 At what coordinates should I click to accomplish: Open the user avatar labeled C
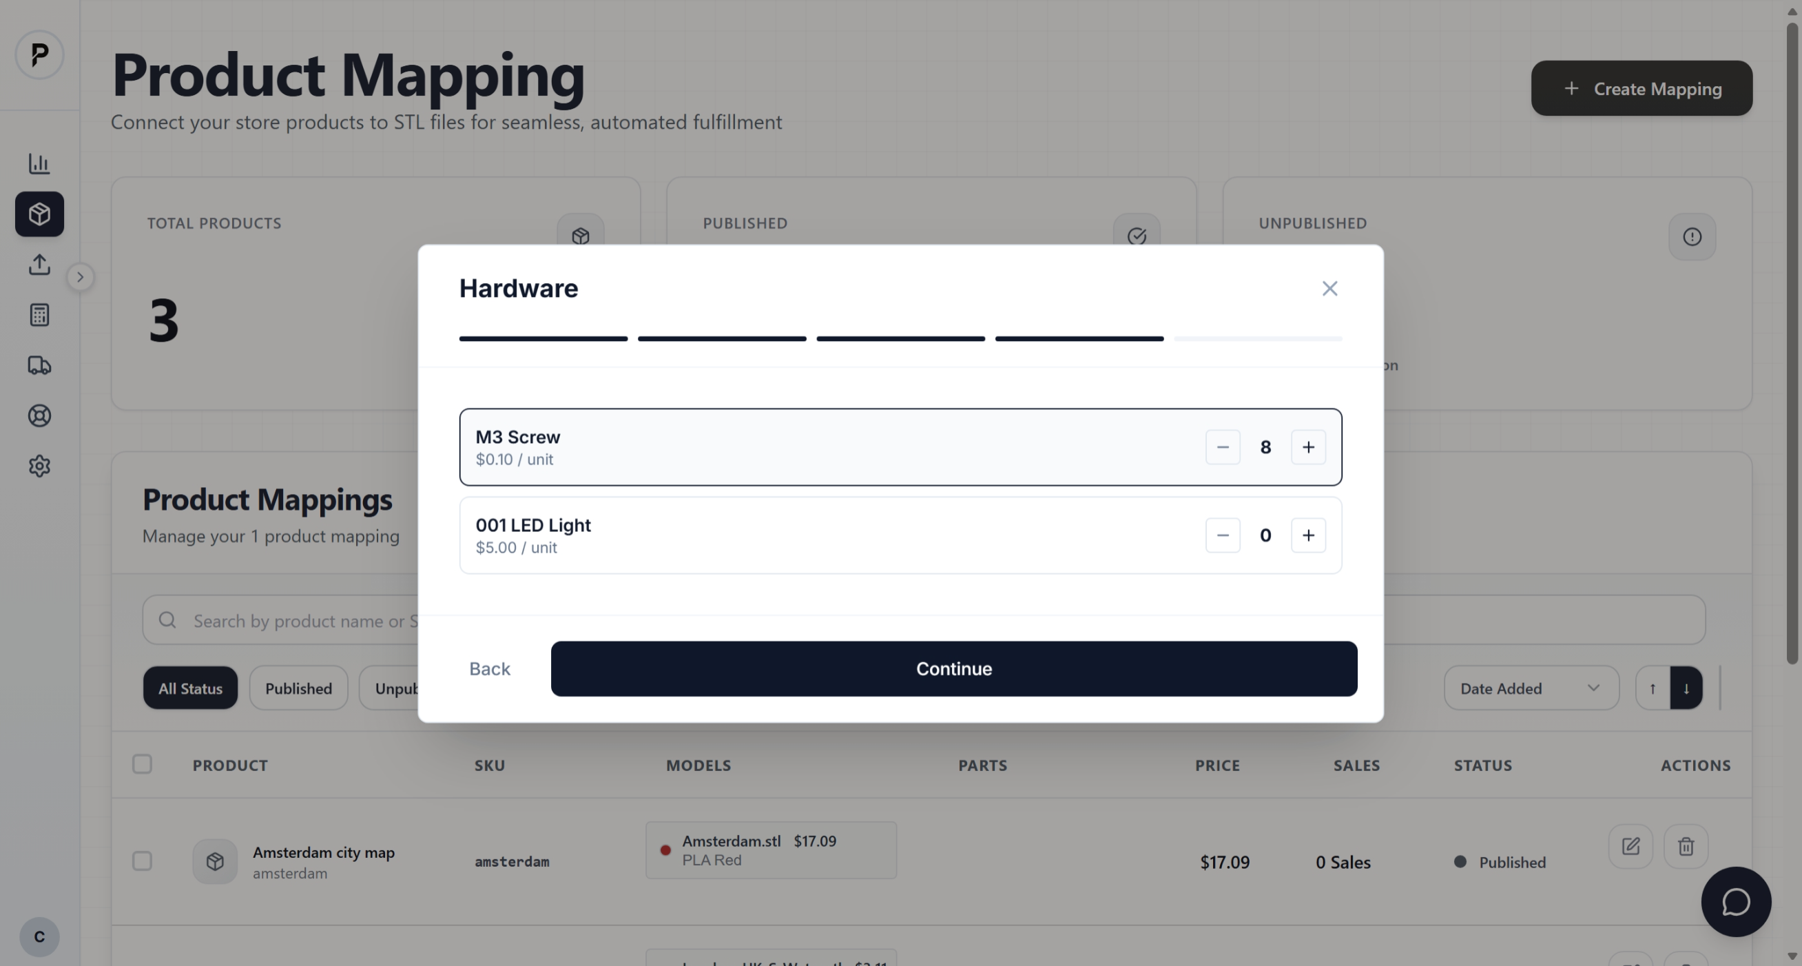tap(39, 936)
